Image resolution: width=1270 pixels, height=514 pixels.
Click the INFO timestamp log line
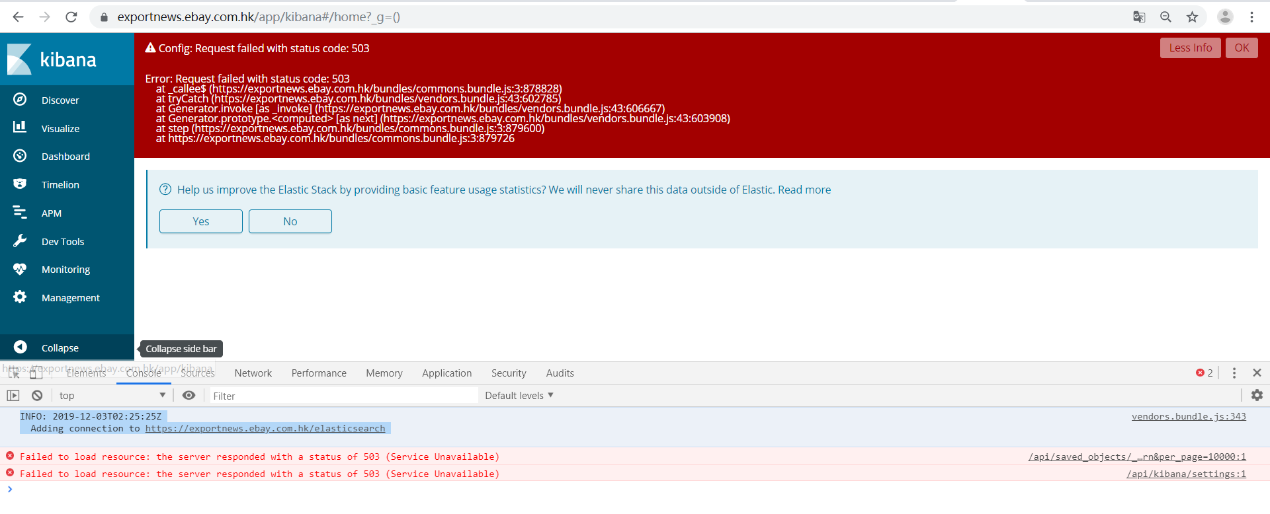point(91,416)
